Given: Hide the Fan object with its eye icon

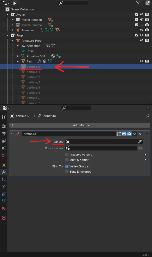Looking at the screenshot, I should tap(142, 61).
